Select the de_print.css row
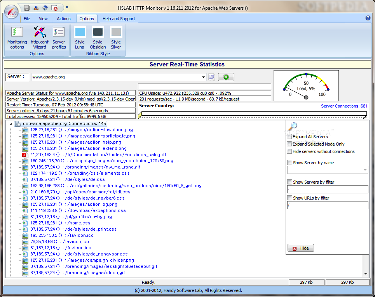 point(73,229)
